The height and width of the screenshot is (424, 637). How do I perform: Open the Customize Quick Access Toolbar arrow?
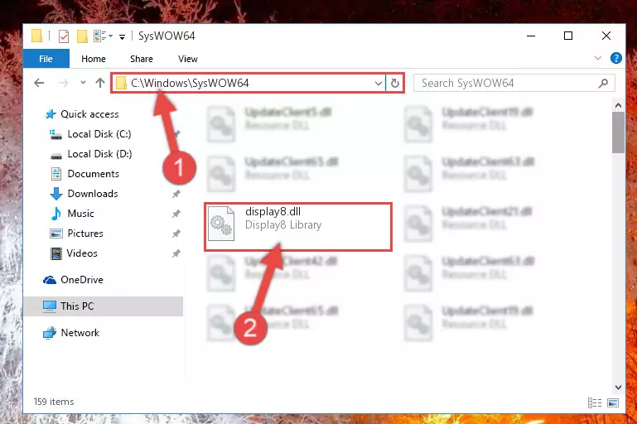pos(122,37)
